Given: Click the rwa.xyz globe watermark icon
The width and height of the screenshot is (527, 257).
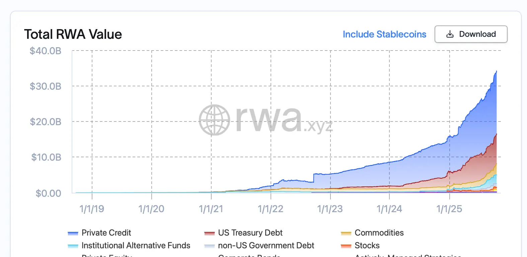Looking at the screenshot, I should click(214, 120).
